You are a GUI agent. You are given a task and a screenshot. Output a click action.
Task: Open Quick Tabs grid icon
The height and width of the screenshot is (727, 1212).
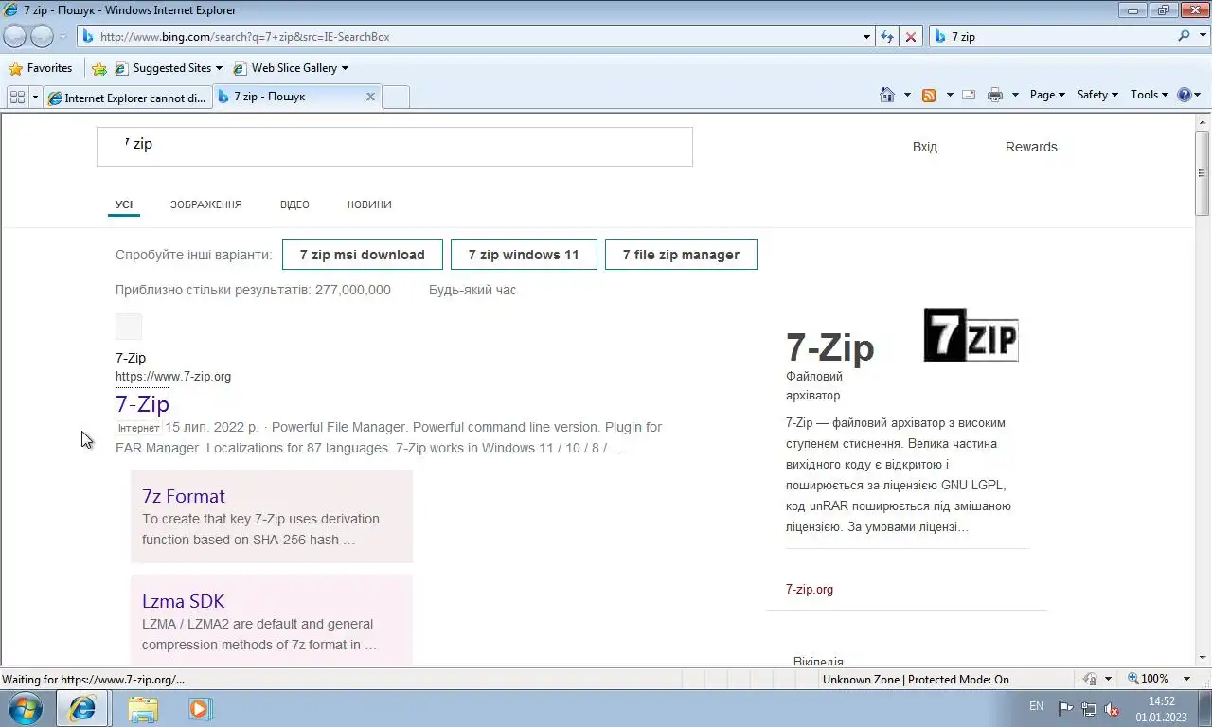(17, 97)
